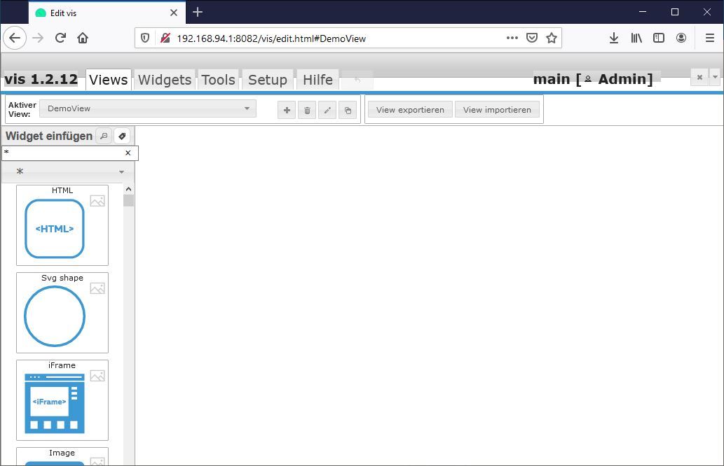
Task: Click the tag icon beside Widget einfügen
Action: pyautogui.click(x=122, y=136)
